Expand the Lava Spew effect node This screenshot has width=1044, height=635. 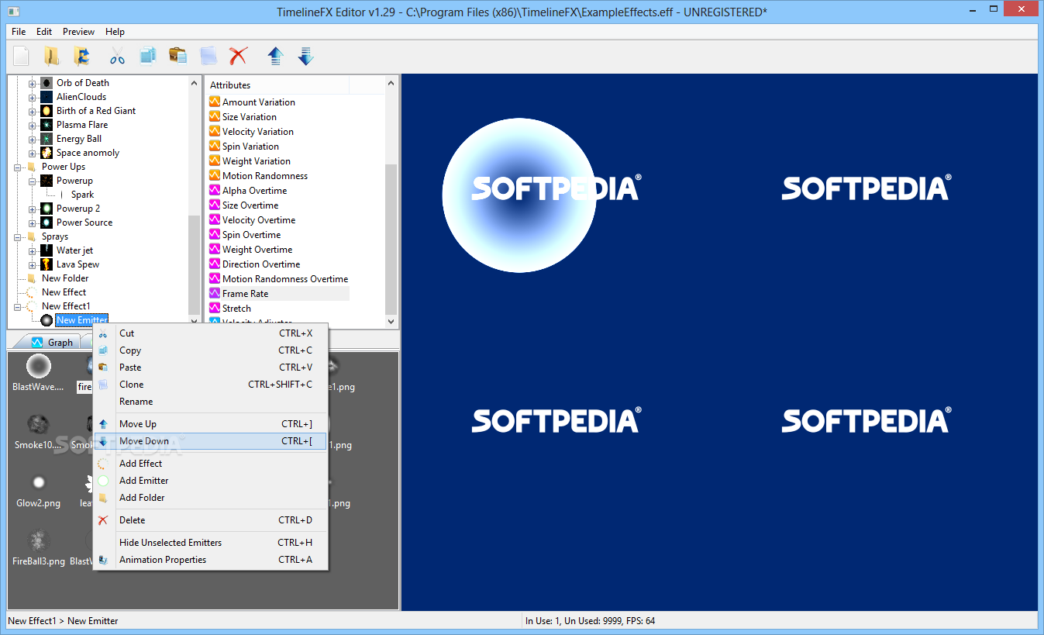pyautogui.click(x=32, y=264)
